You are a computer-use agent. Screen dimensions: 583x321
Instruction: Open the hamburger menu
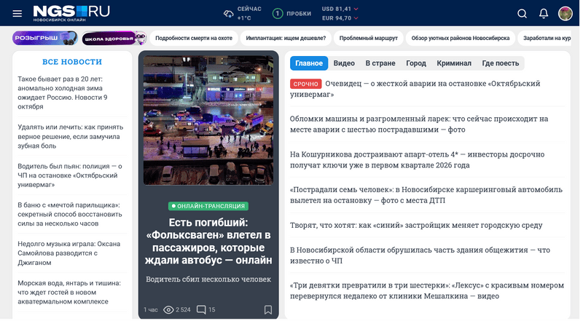pos(17,14)
